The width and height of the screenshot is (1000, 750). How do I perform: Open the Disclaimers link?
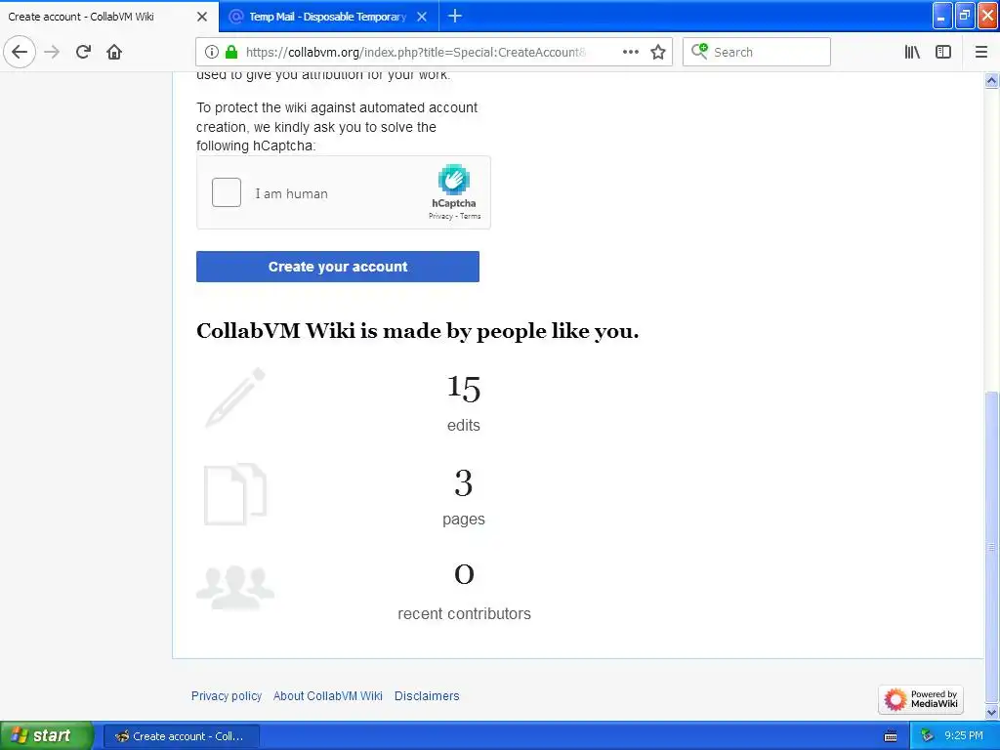coord(427,695)
